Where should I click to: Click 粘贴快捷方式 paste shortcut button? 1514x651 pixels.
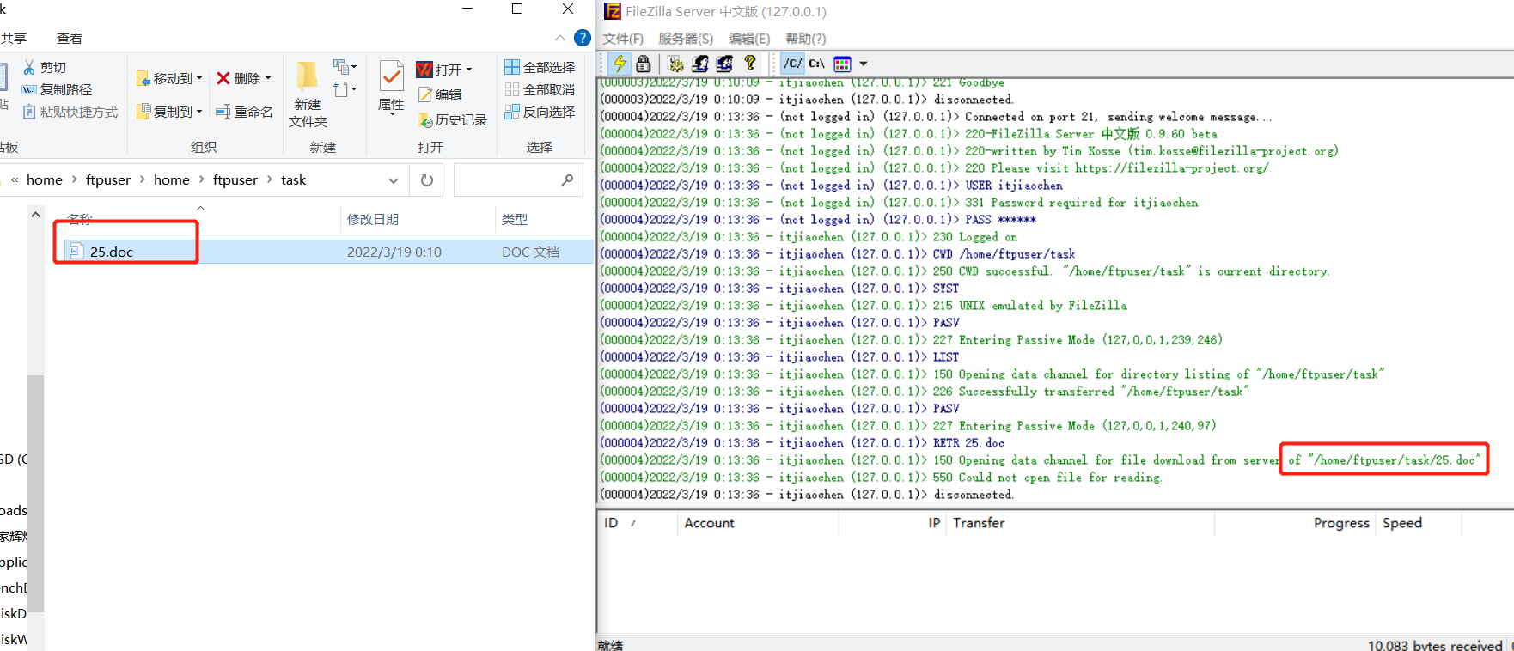(x=70, y=112)
